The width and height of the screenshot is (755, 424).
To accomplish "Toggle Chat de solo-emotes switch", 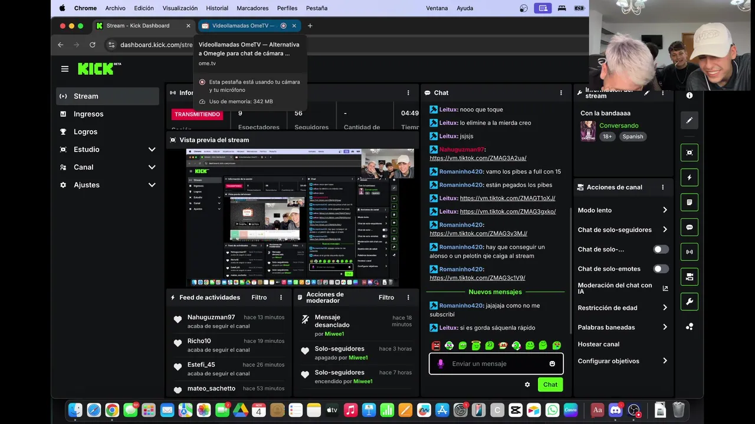I will tap(661, 269).
